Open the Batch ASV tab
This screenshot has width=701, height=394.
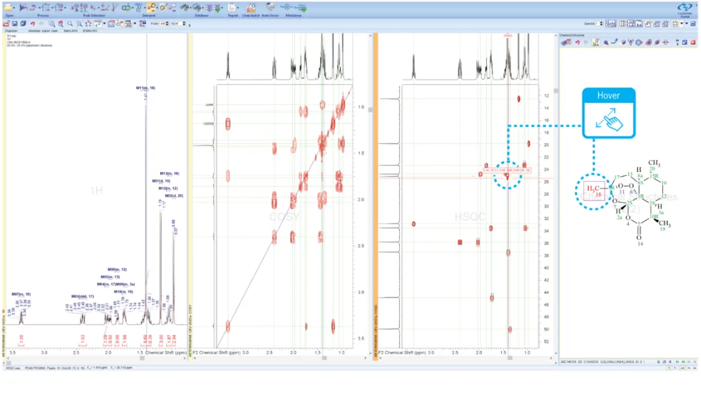click(71, 31)
